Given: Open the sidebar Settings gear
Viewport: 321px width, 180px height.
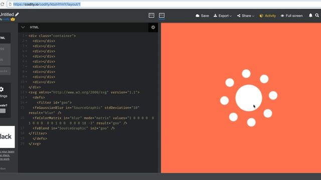Looking at the screenshot, I should 2,89.
